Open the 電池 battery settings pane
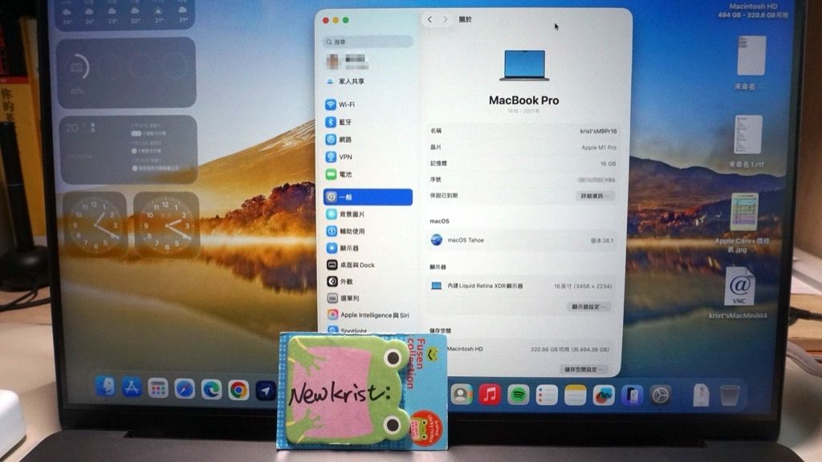822x462 pixels. [x=344, y=174]
